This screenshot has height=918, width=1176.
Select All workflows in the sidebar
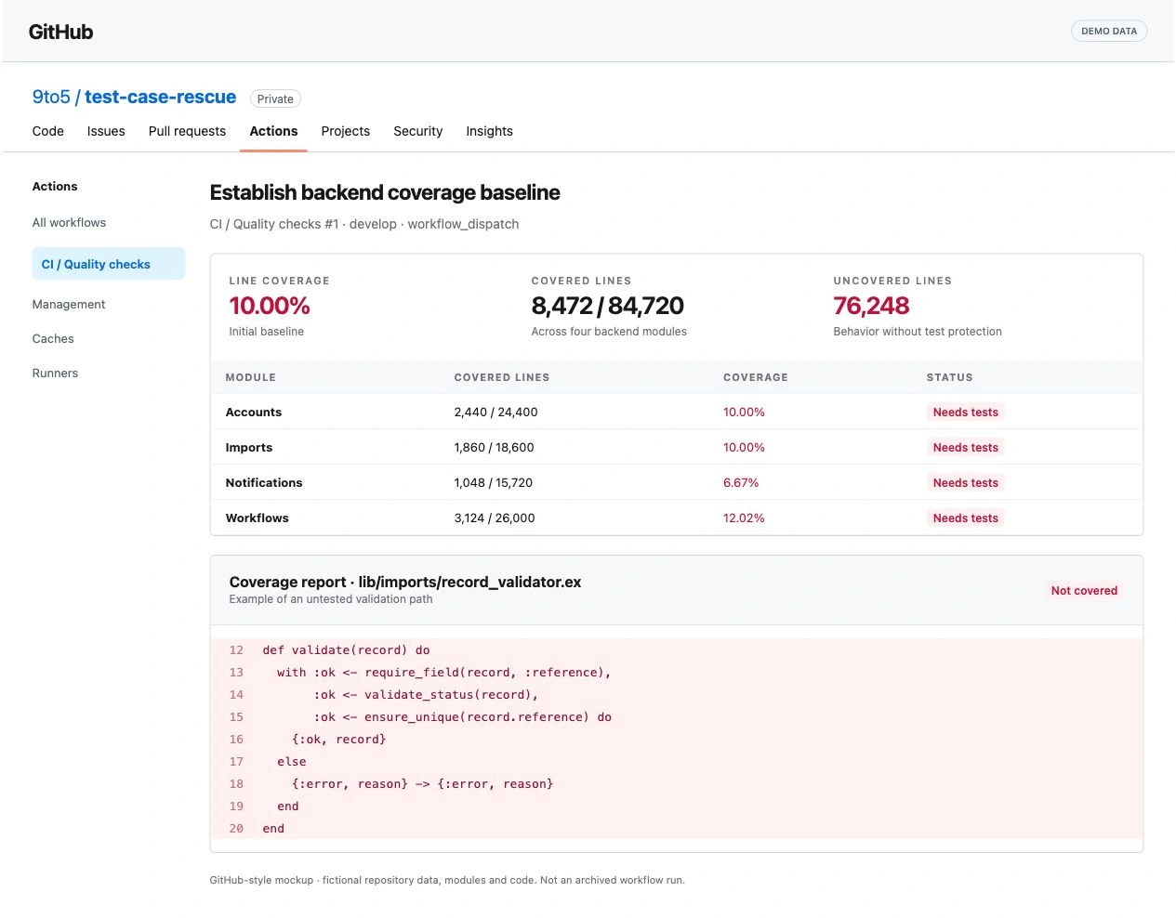[69, 222]
